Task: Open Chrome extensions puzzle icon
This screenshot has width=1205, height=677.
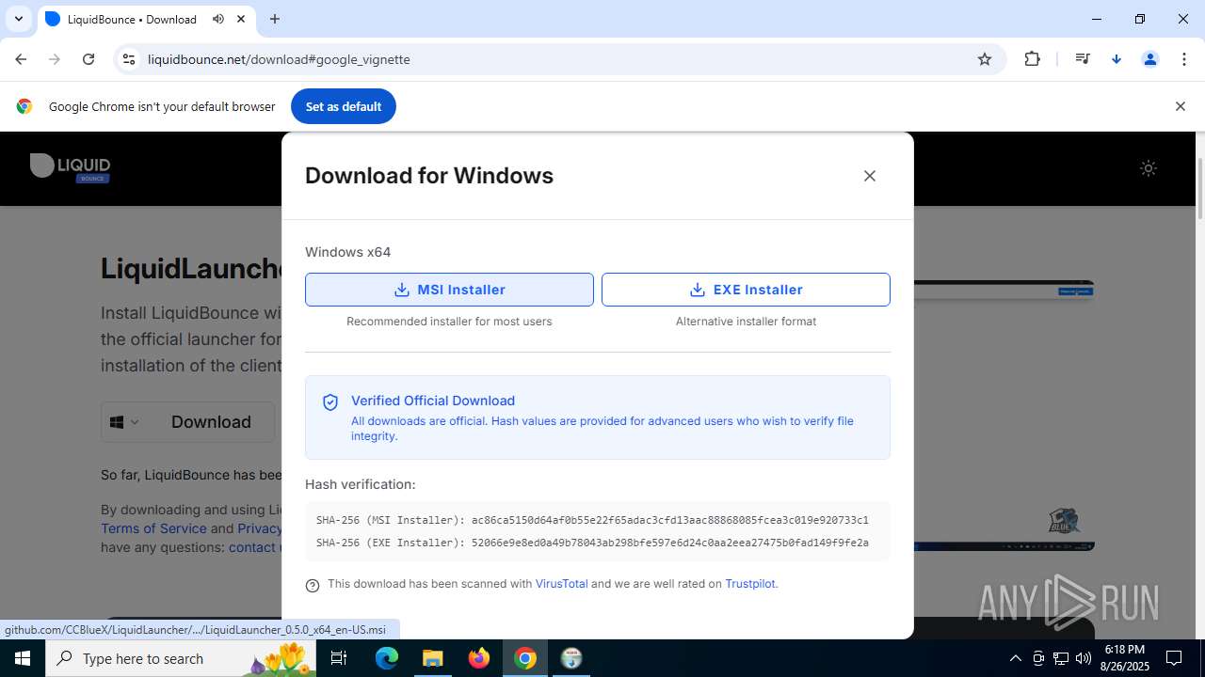Action: (x=1033, y=59)
